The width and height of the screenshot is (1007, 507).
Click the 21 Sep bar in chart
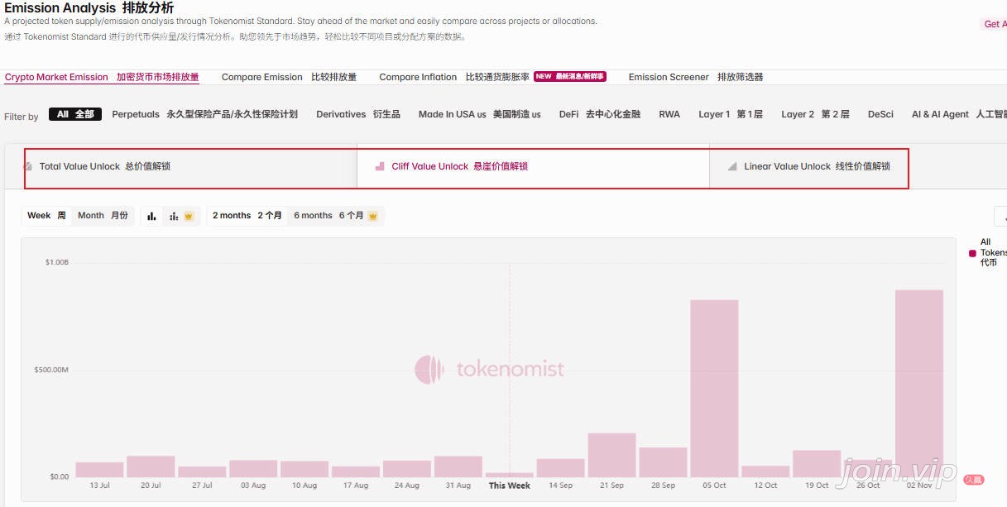(612, 455)
